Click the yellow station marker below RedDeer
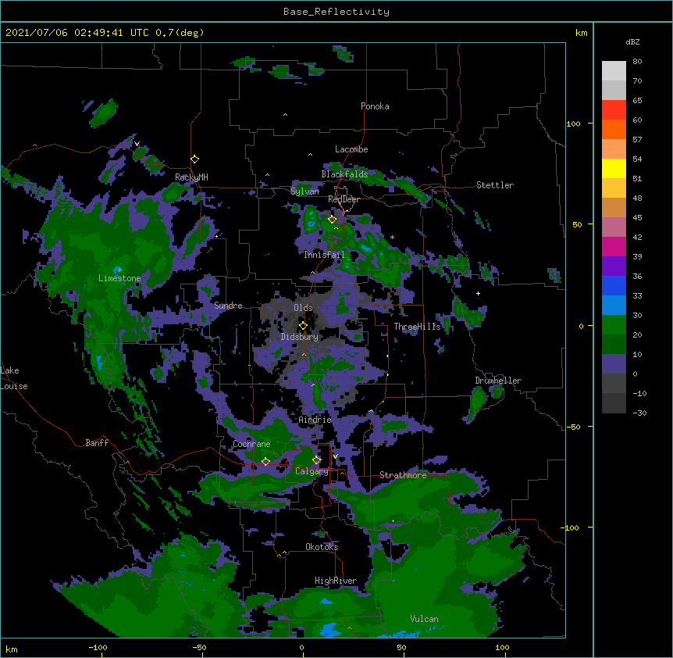The height and width of the screenshot is (658, 673). 332,220
